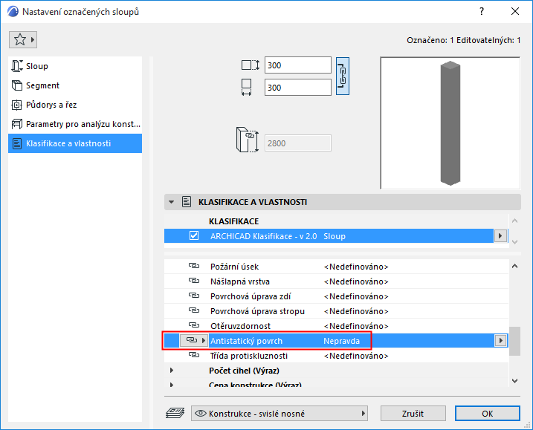Click the Nepravda value
Screen dimensions: 533x430
pyautogui.click(x=341, y=341)
